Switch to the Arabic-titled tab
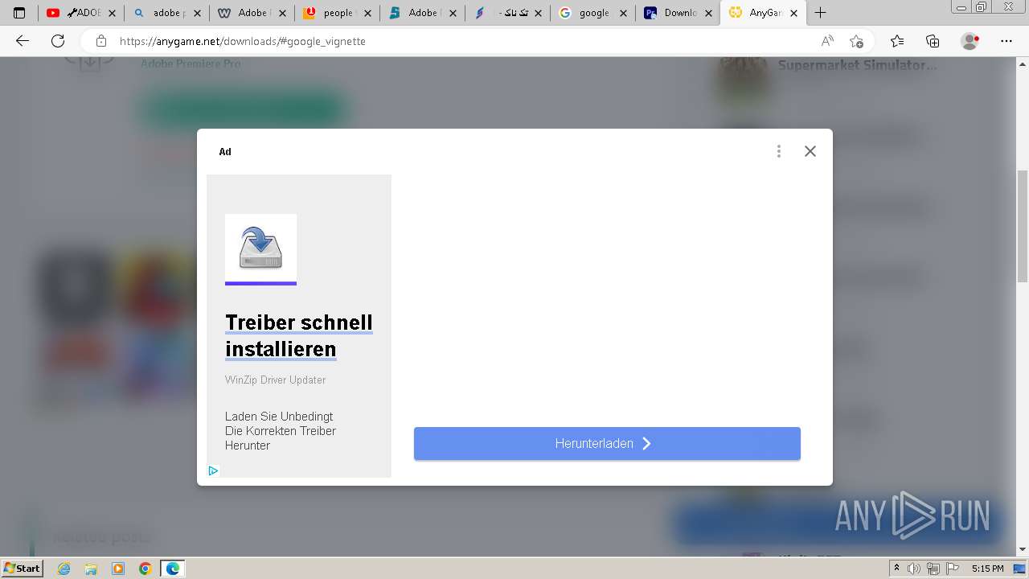 pos(506,13)
